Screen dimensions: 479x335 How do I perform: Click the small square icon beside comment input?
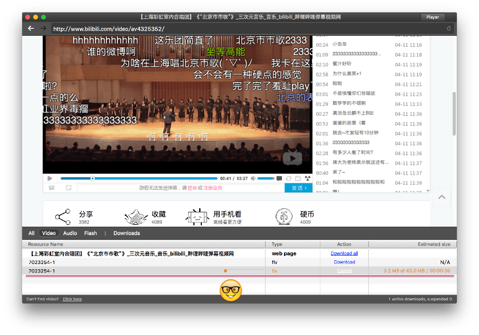(x=69, y=188)
